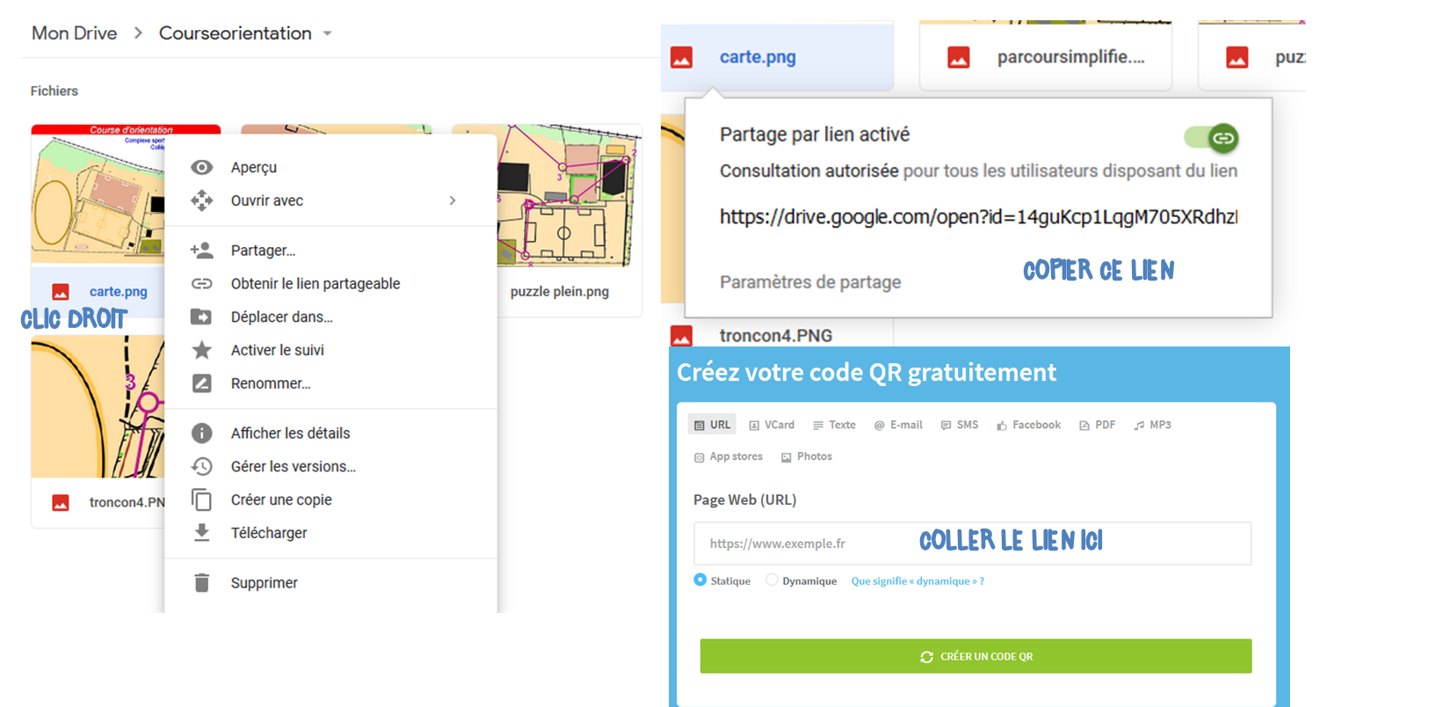
Task: Click the red image icon of troncon4 in the left file grid
Action: pos(61,503)
